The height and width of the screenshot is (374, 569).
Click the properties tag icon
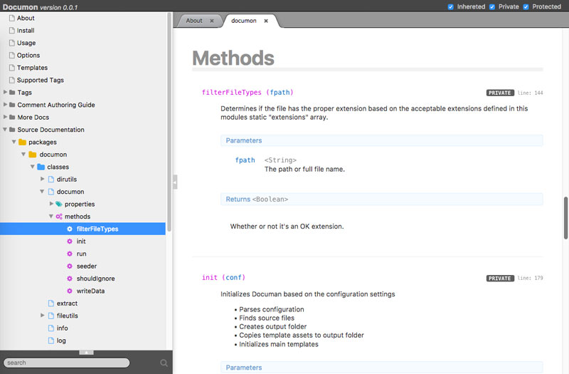click(x=59, y=204)
